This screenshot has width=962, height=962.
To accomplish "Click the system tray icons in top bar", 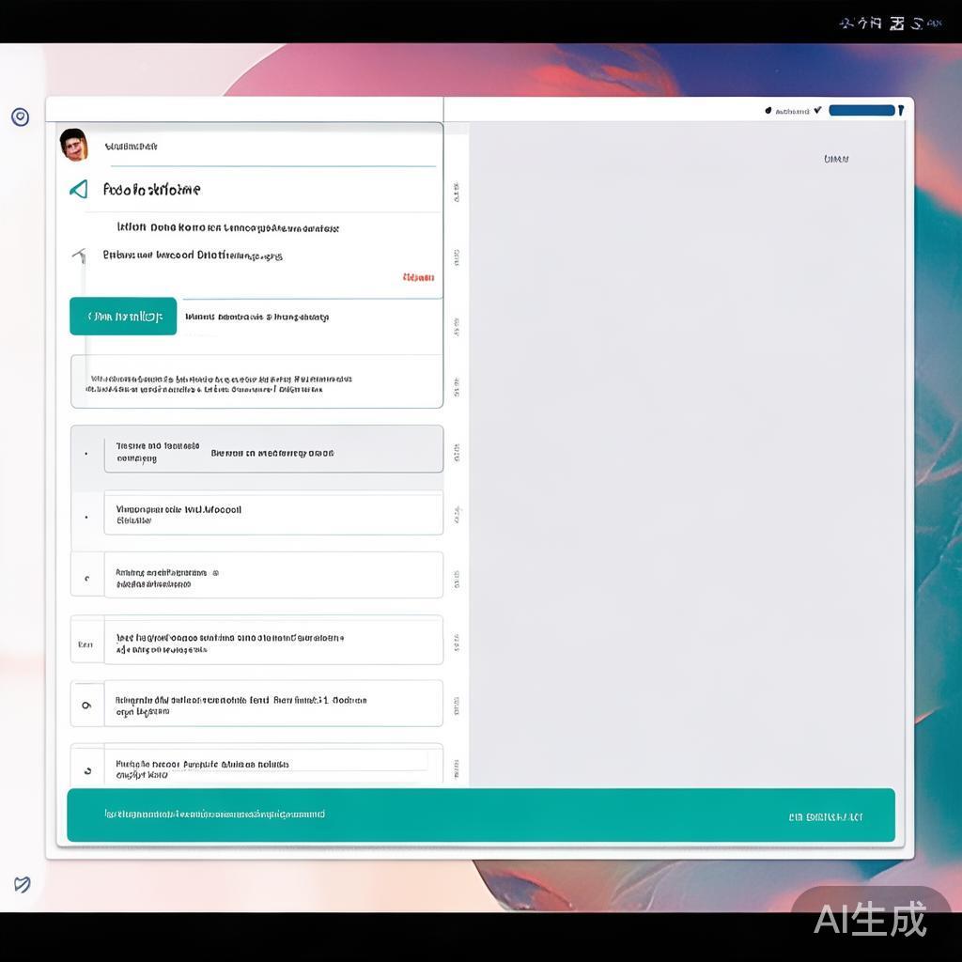I will (889, 23).
